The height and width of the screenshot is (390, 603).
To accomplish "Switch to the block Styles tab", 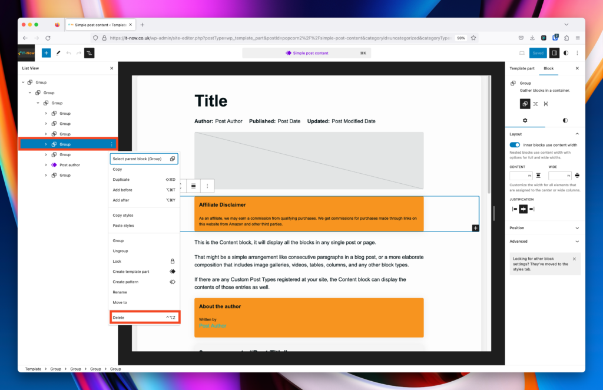I will tap(565, 120).
